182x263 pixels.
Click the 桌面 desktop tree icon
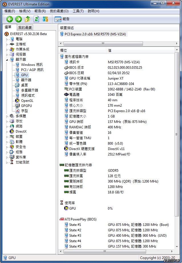17,85
